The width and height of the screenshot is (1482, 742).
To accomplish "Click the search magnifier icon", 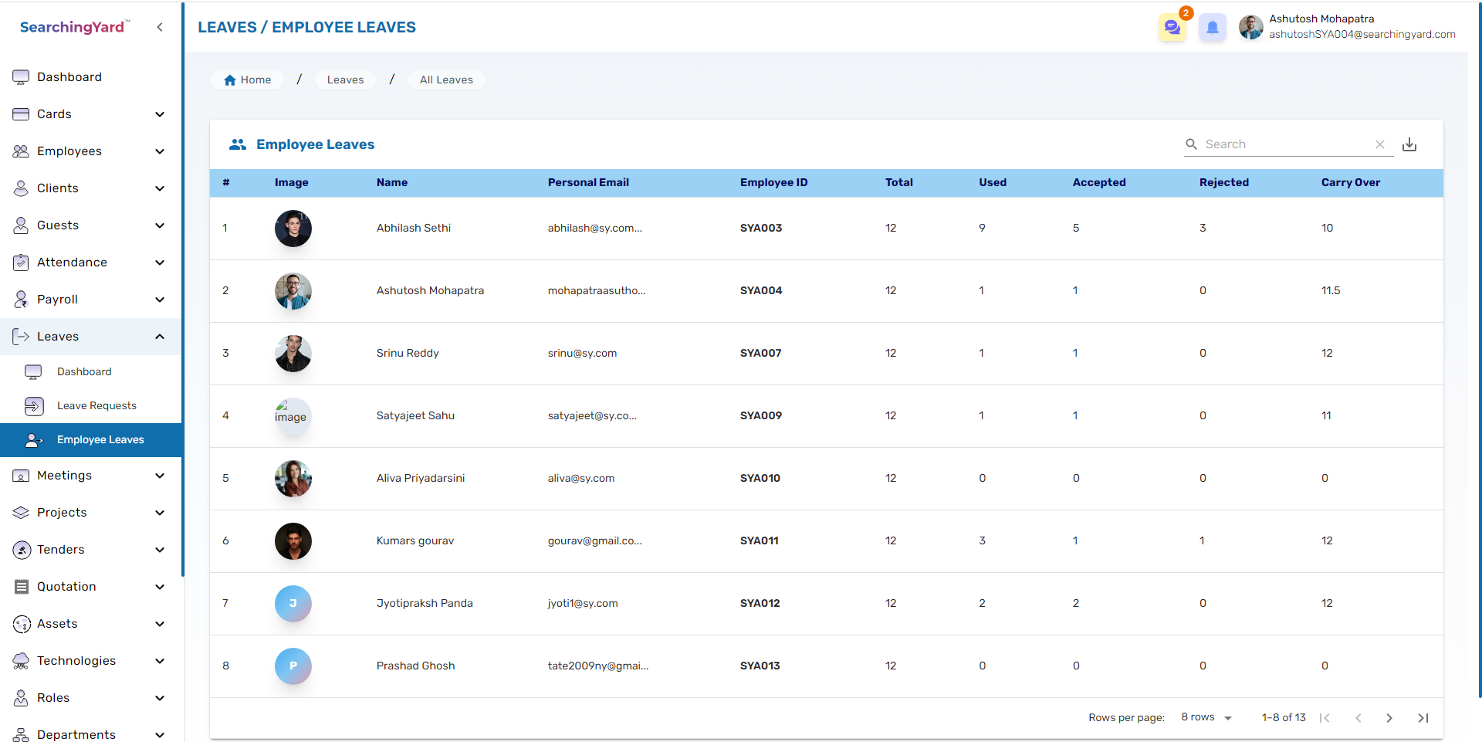I will (x=1192, y=144).
